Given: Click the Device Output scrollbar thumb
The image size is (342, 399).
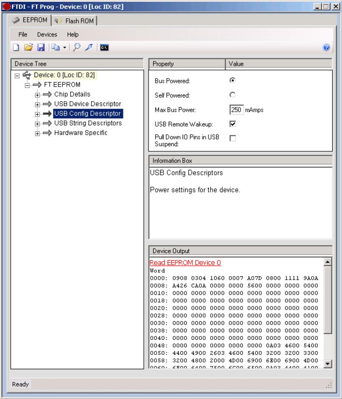Looking at the screenshot, I should (x=328, y=300).
